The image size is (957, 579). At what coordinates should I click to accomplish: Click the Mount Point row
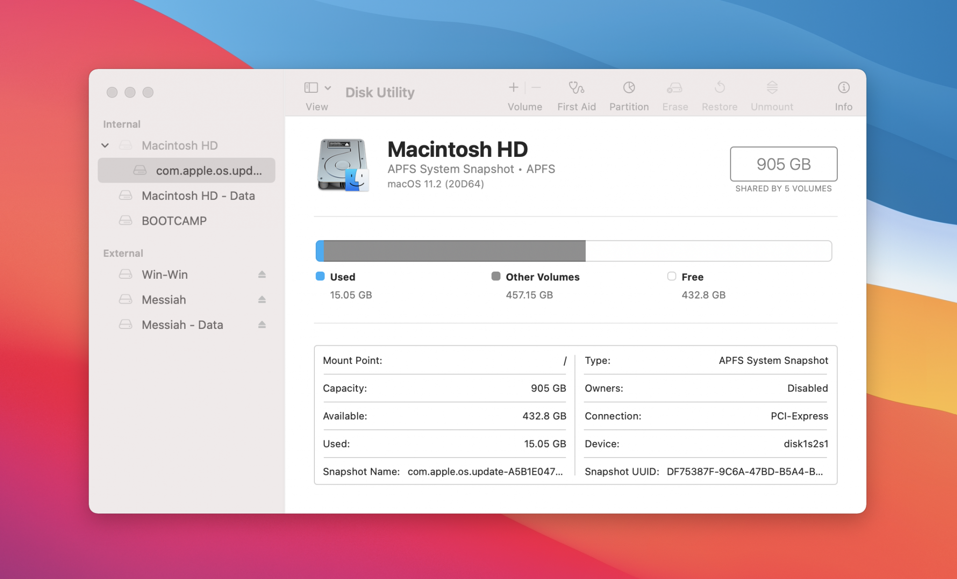point(445,361)
